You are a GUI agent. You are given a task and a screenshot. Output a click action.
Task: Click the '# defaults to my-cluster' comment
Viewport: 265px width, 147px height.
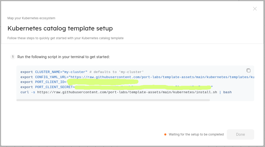117,72
